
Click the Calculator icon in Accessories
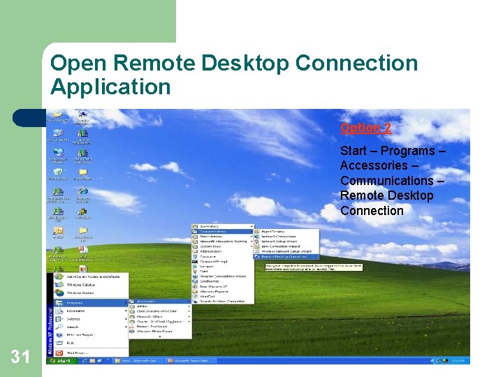click(195, 256)
